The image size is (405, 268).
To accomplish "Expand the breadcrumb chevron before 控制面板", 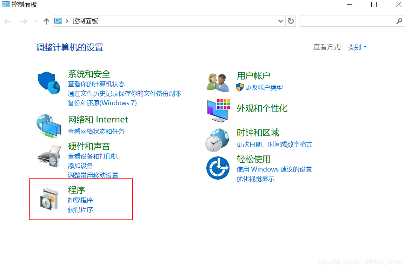I will tap(67, 21).
